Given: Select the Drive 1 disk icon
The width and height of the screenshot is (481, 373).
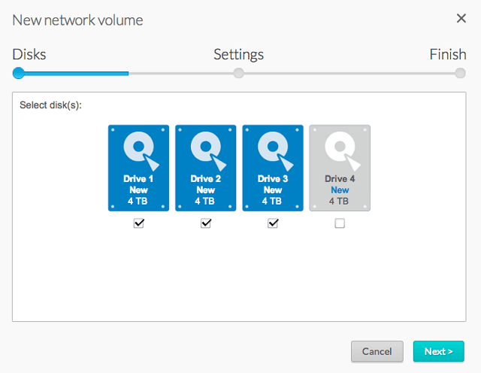Looking at the screenshot, I should tap(138, 168).
